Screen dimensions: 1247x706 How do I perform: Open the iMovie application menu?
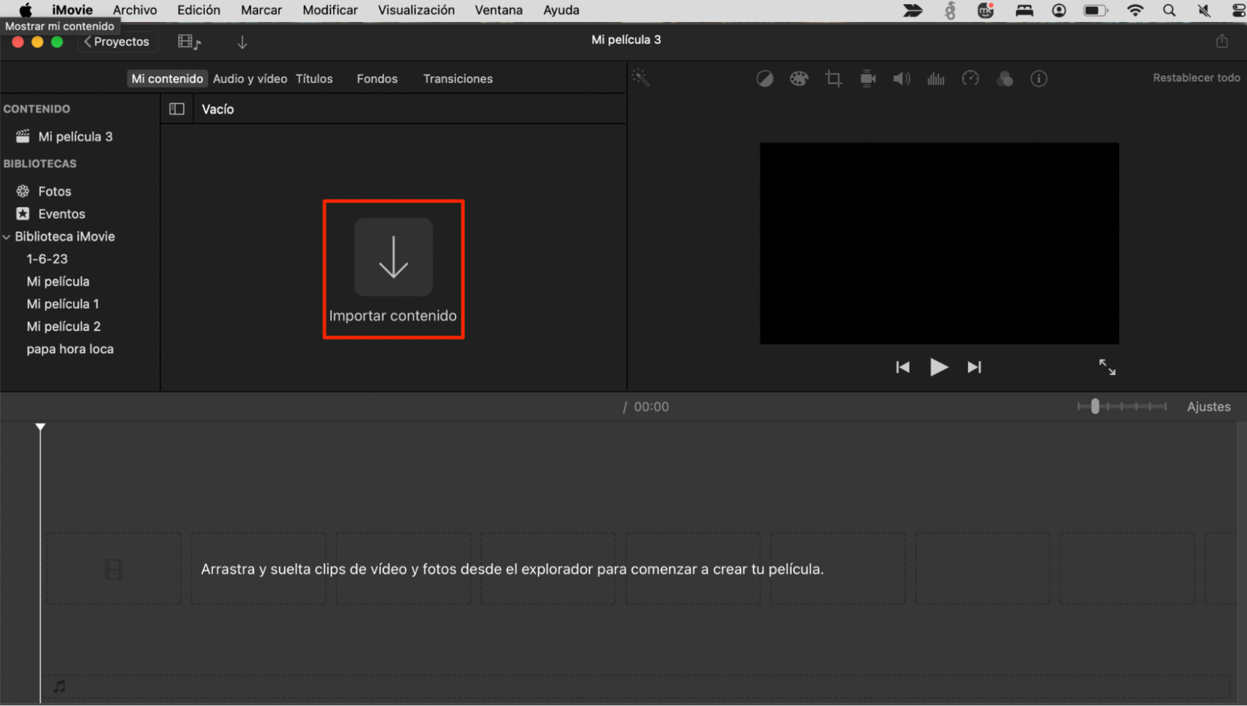pos(72,10)
